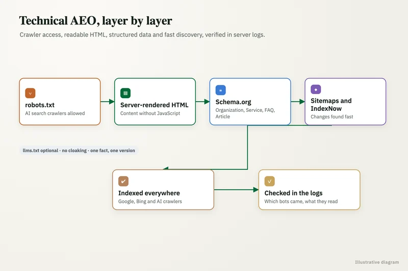
Task: Click the 'Illustrative diagram' caption
Action: [x=377, y=262]
